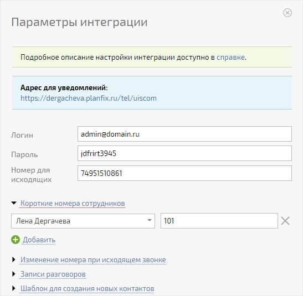Click the green plus icon to add employee

16,240
